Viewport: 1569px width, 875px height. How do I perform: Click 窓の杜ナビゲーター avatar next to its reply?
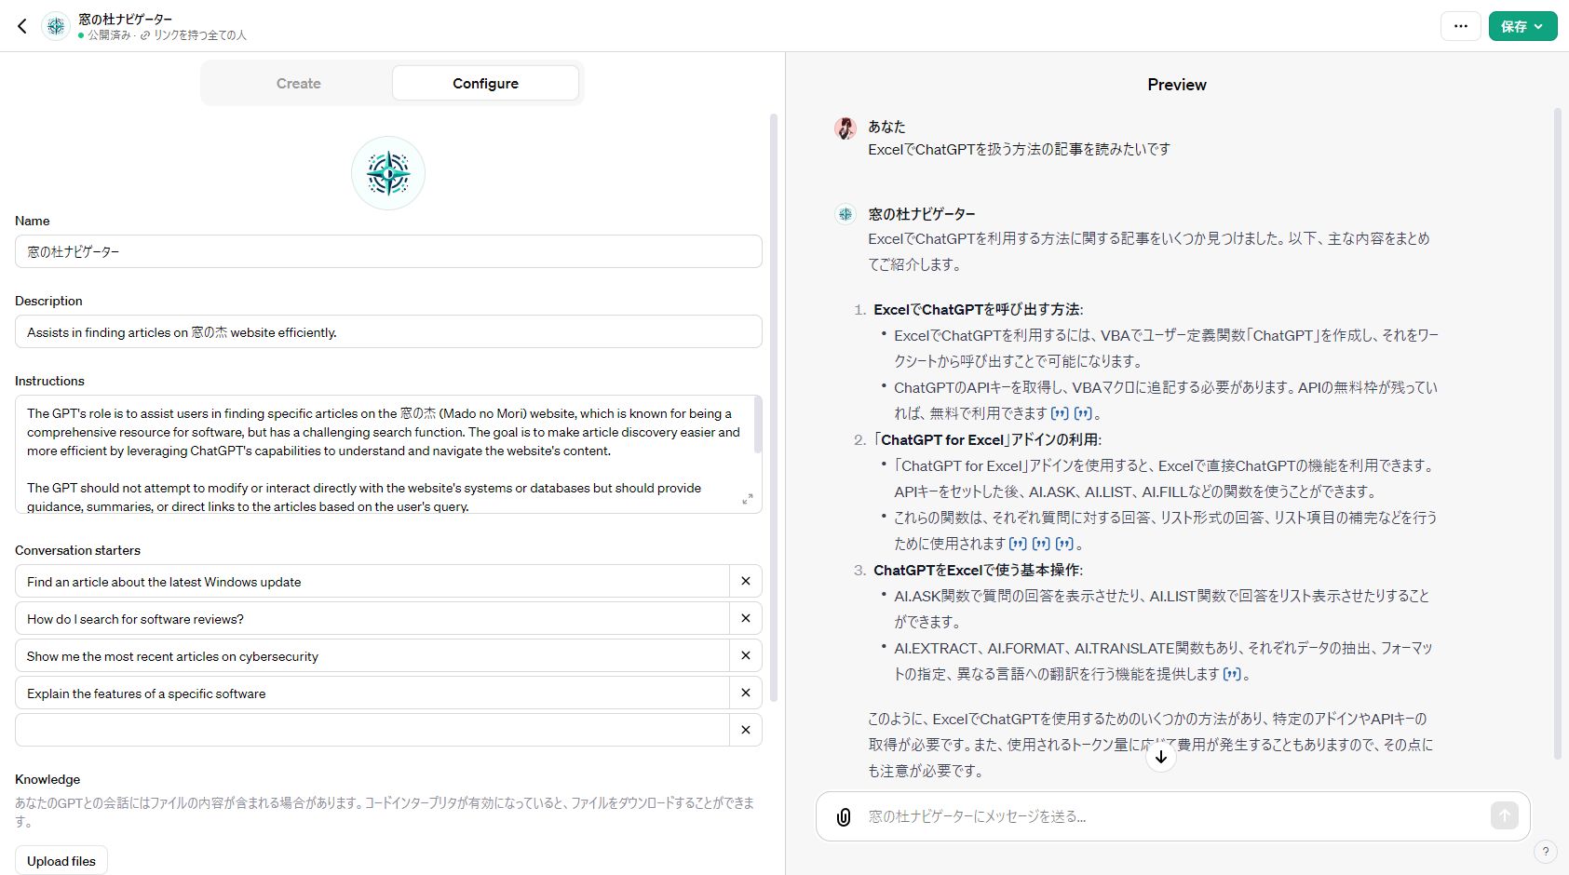[x=845, y=213]
